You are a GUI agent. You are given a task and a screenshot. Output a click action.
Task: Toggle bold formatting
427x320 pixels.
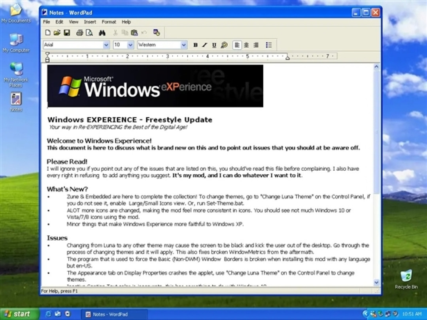[195, 45]
